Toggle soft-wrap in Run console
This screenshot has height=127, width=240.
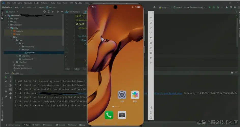10,85
